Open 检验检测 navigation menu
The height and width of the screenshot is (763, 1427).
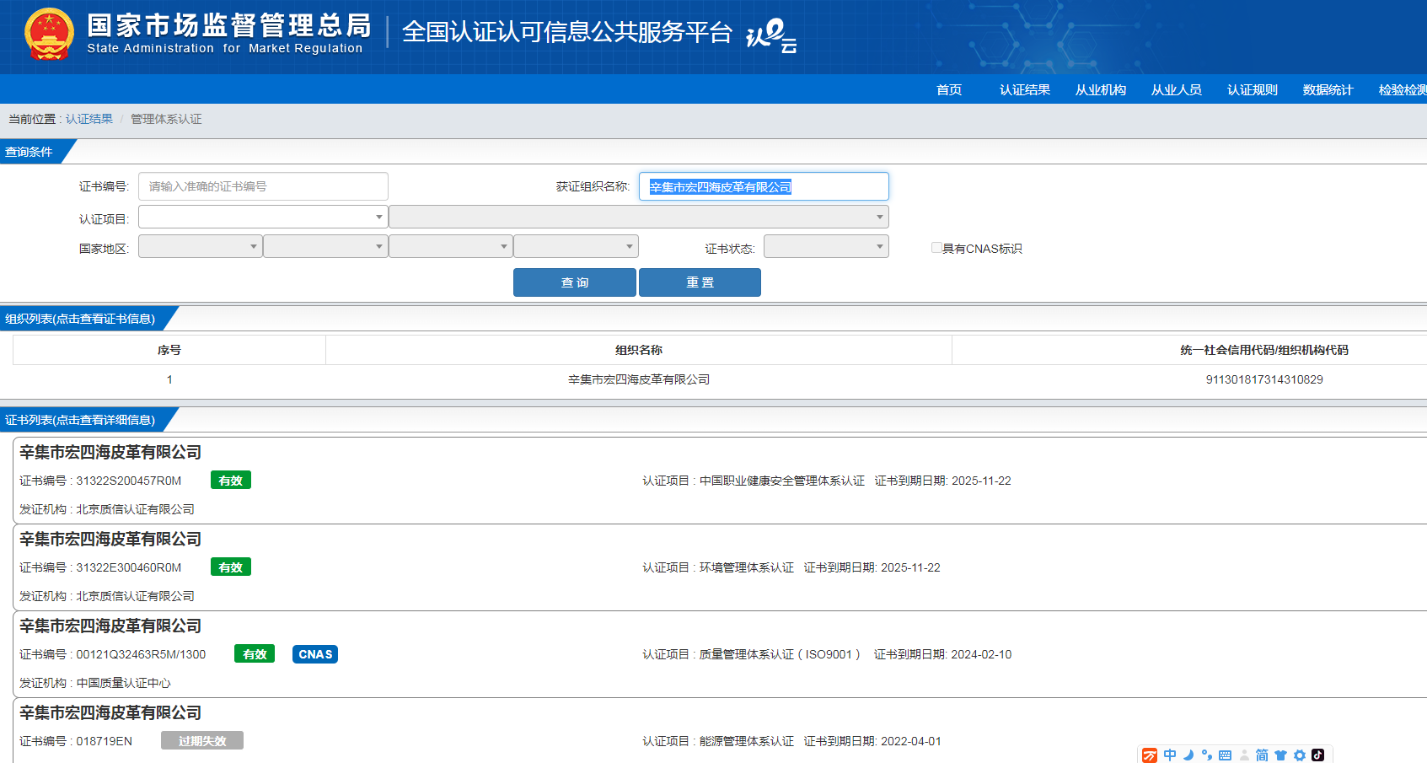[x=1403, y=89]
